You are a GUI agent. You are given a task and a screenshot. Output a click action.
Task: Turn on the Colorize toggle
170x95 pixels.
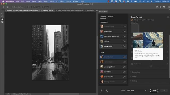click(x=124, y=41)
